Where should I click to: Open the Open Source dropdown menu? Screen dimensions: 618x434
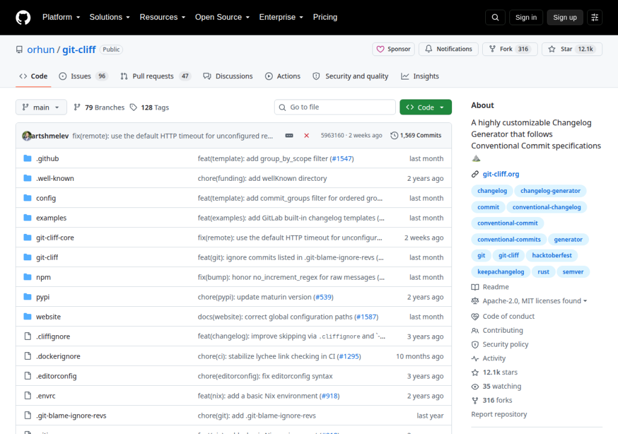coord(222,17)
